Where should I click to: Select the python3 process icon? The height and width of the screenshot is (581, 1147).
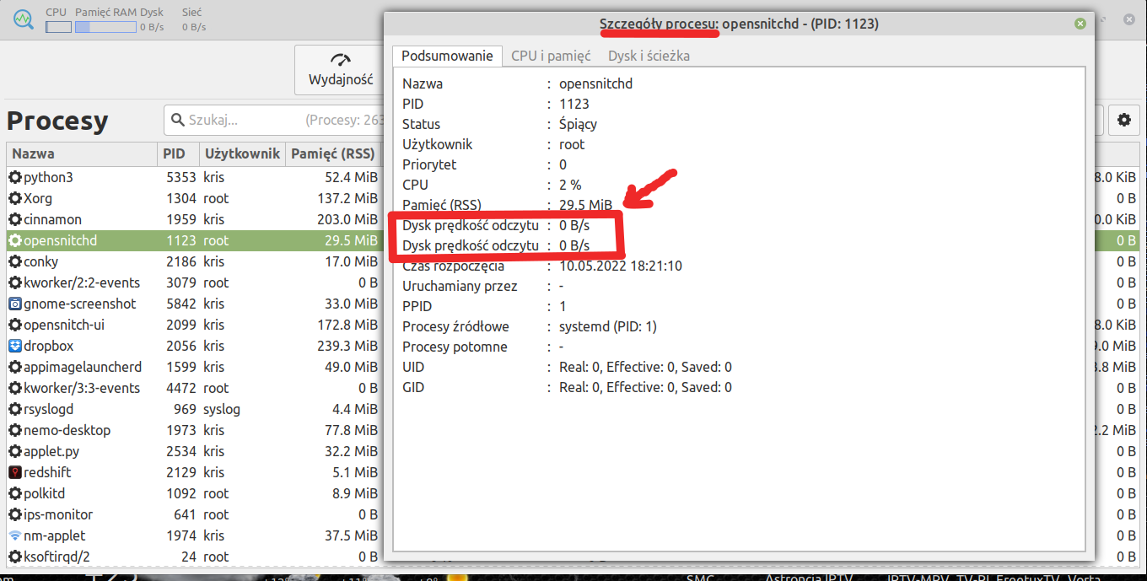click(x=15, y=177)
